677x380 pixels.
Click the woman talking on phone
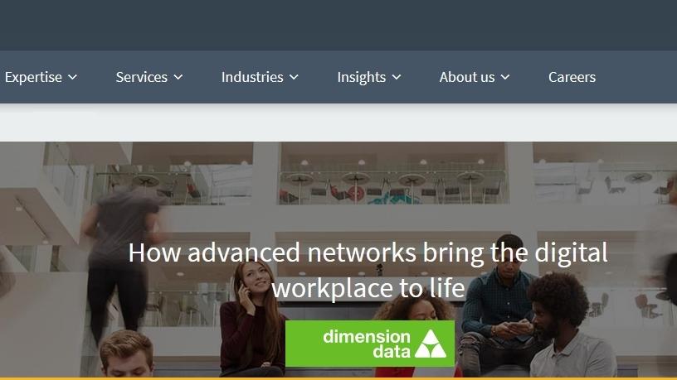pyautogui.click(x=252, y=319)
